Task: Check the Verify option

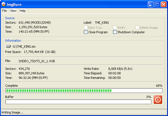Action: point(115,27)
